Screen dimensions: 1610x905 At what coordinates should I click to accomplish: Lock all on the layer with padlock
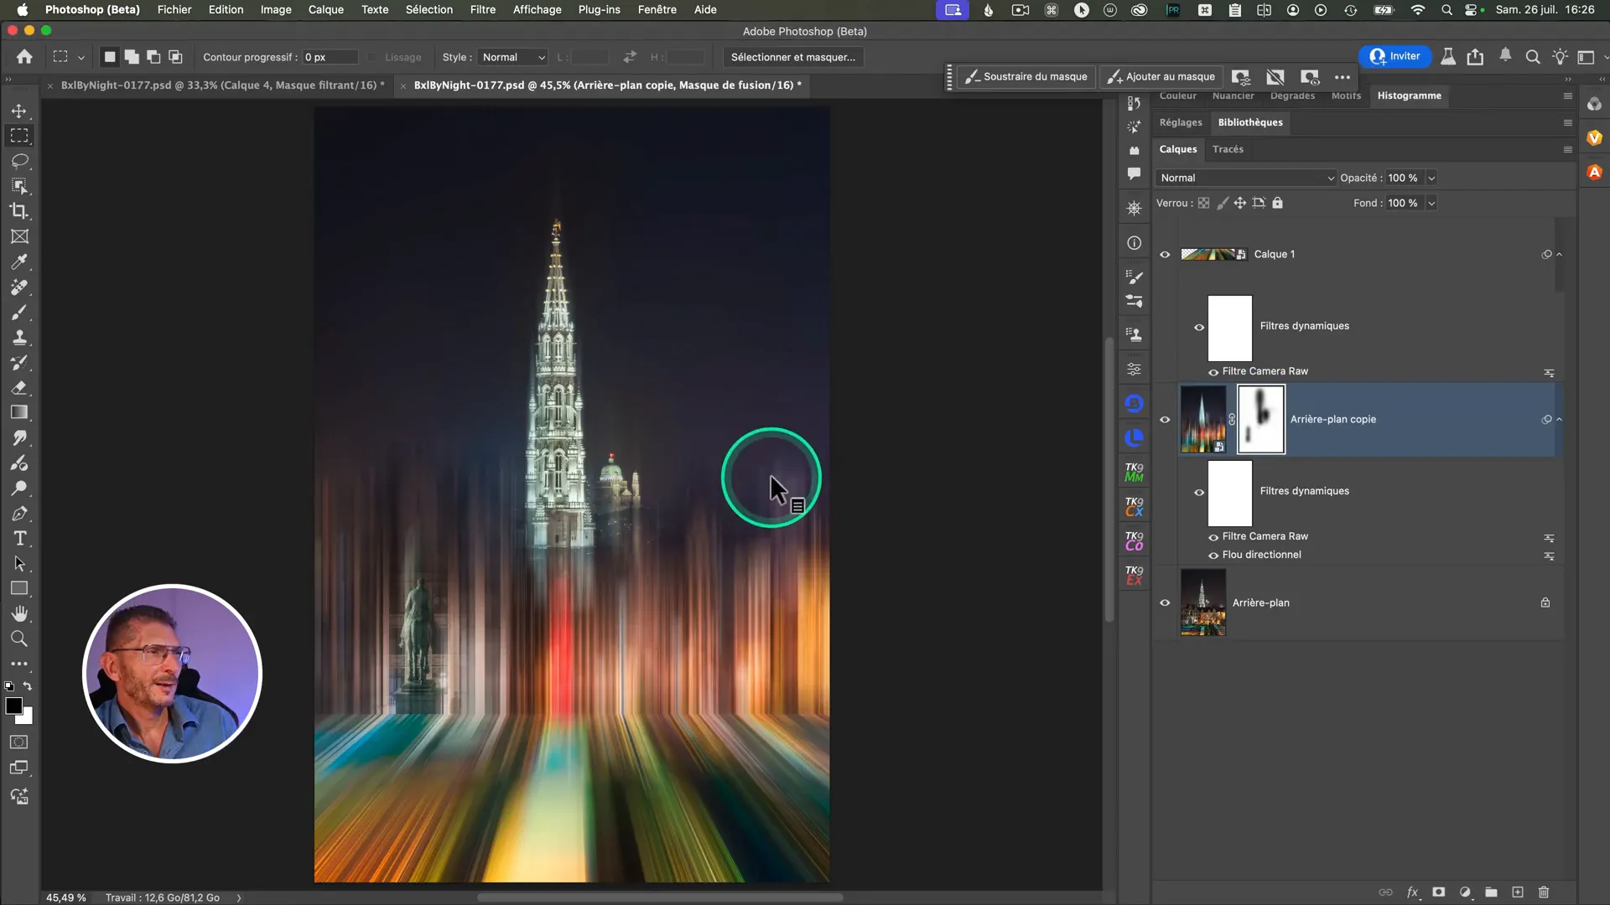[1277, 203]
